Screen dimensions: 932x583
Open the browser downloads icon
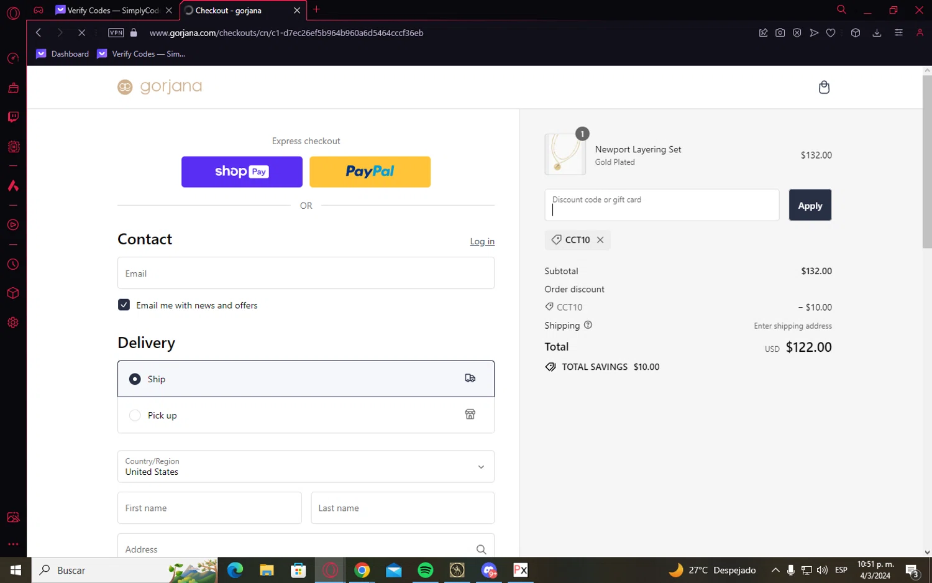[877, 33]
